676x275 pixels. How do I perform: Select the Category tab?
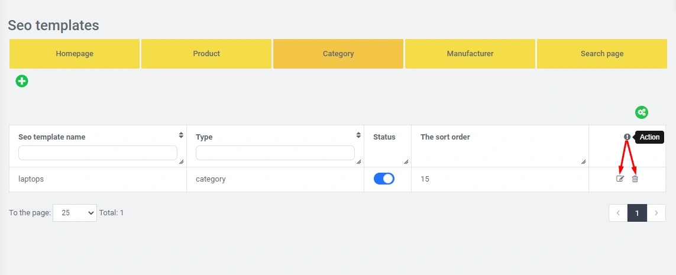(x=338, y=54)
